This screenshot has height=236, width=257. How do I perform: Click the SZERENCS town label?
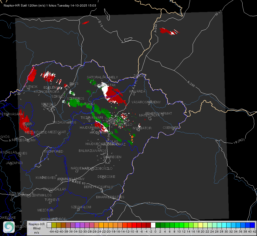coord(76,98)
